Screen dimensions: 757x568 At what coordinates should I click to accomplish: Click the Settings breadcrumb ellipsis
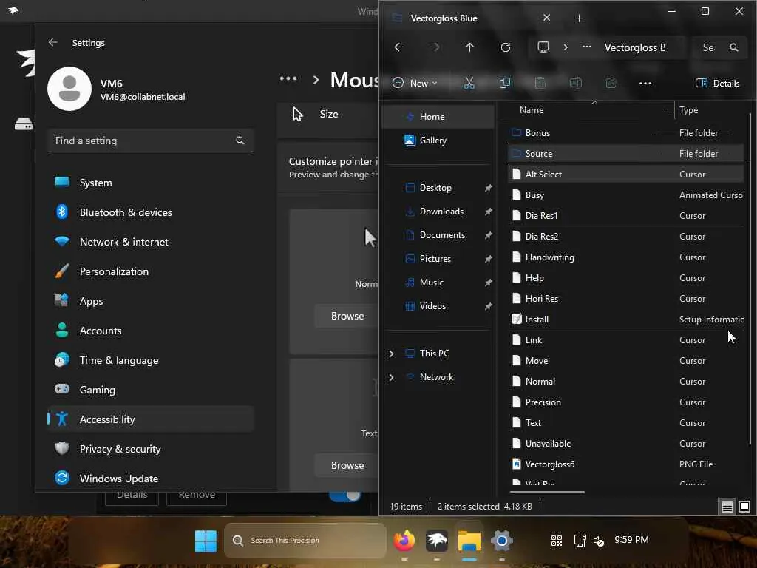288,78
